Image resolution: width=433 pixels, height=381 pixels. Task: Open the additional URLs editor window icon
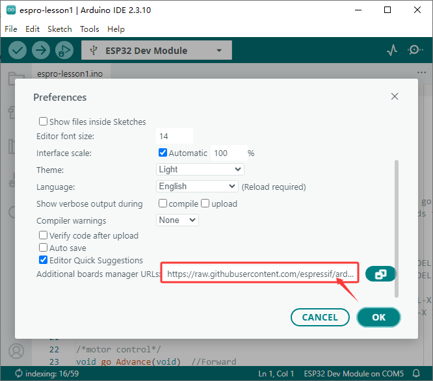tap(380, 274)
